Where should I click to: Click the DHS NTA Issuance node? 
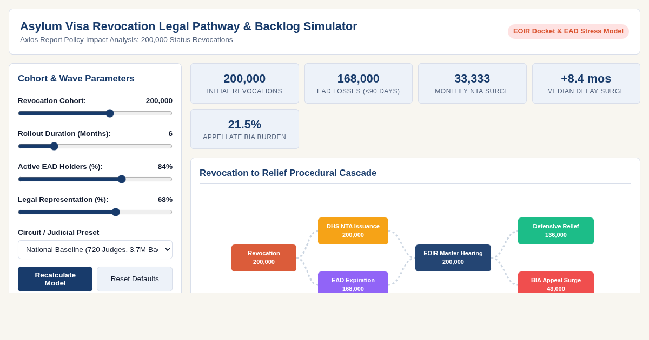[x=353, y=231]
